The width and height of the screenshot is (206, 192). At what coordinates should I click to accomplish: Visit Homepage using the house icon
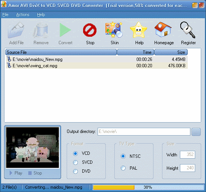tap(163, 29)
